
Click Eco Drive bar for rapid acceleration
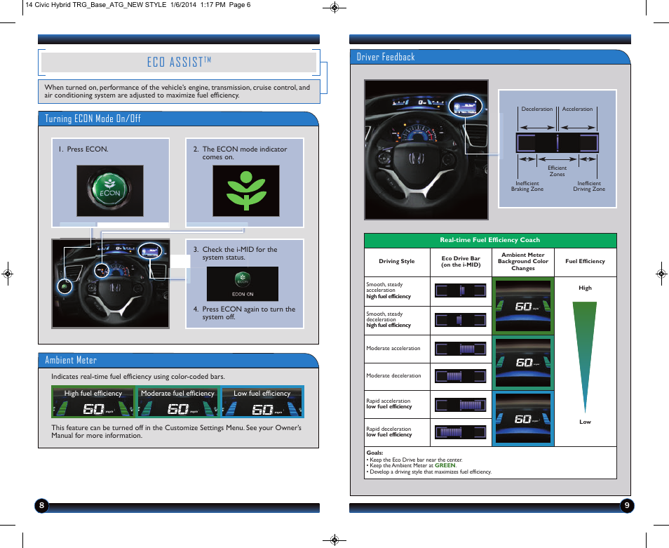[460, 404]
